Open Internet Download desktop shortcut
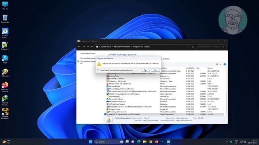This screenshot has width=259, height=145. [5, 100]
